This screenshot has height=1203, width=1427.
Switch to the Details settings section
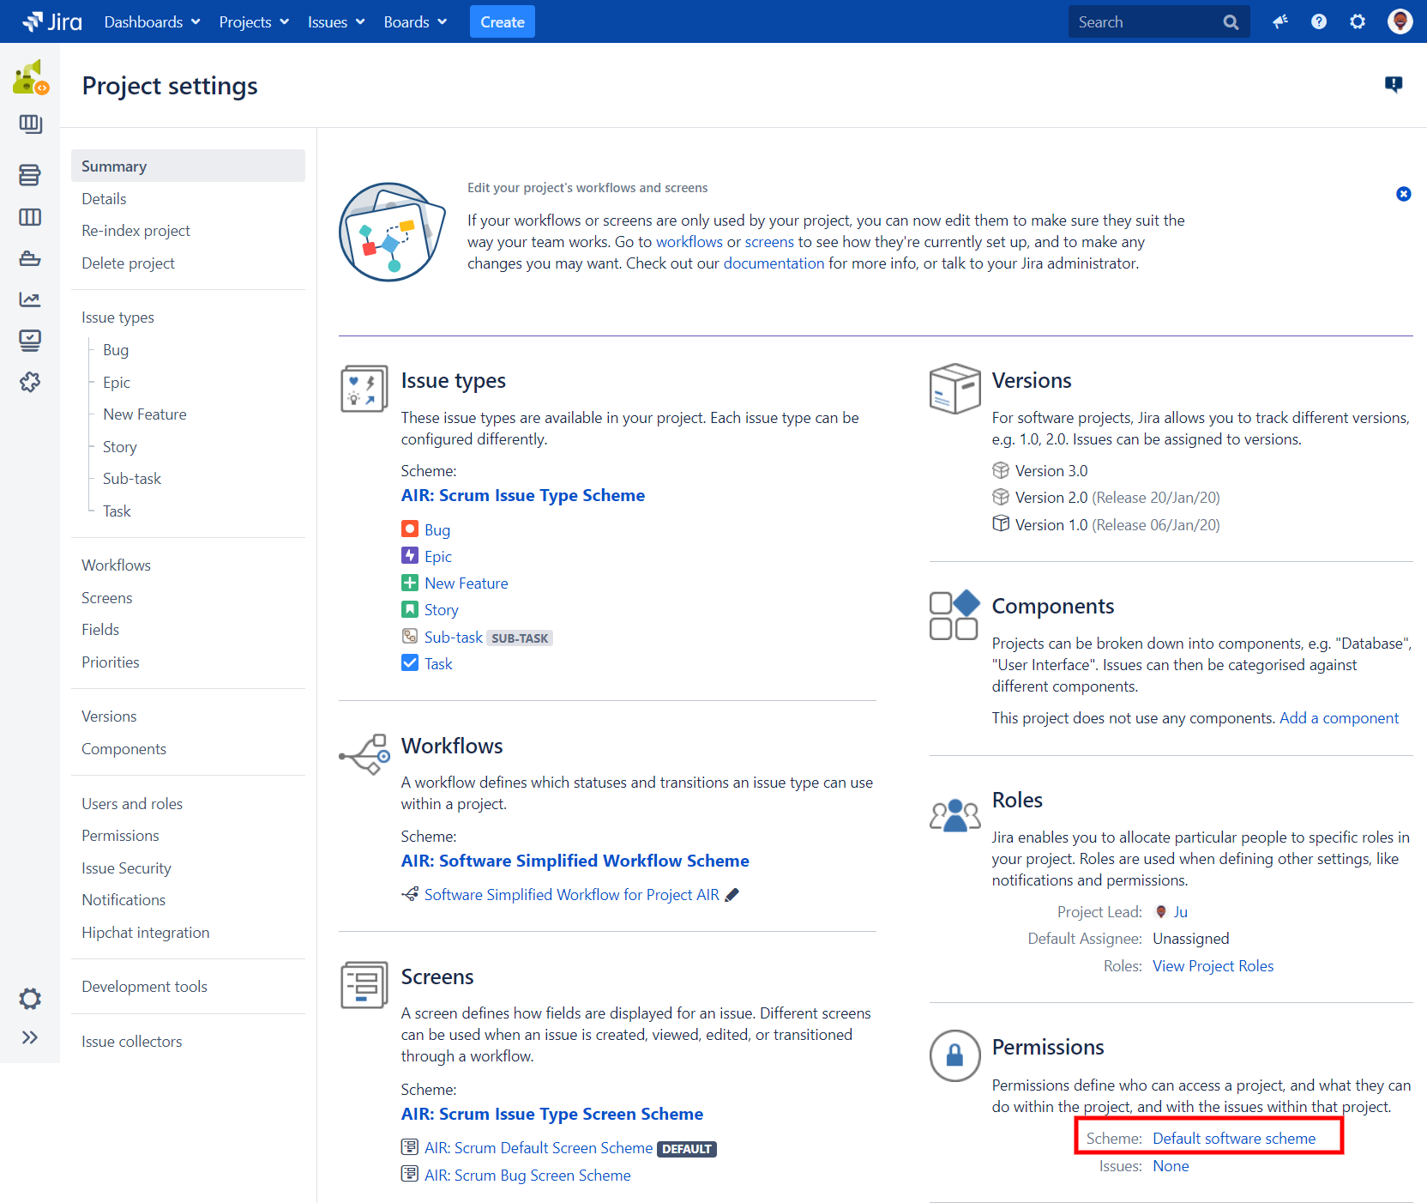coord(104,198)
